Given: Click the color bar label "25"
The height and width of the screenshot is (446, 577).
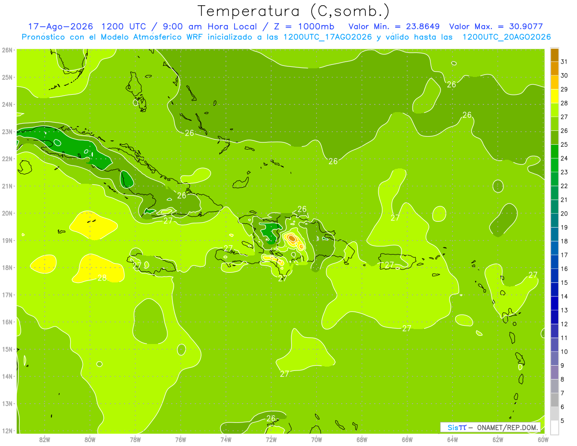Looking at the screenshot, I should click(x=564, y=145).
